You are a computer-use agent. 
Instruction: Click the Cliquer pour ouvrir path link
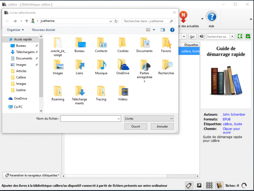tap(231, 131)
